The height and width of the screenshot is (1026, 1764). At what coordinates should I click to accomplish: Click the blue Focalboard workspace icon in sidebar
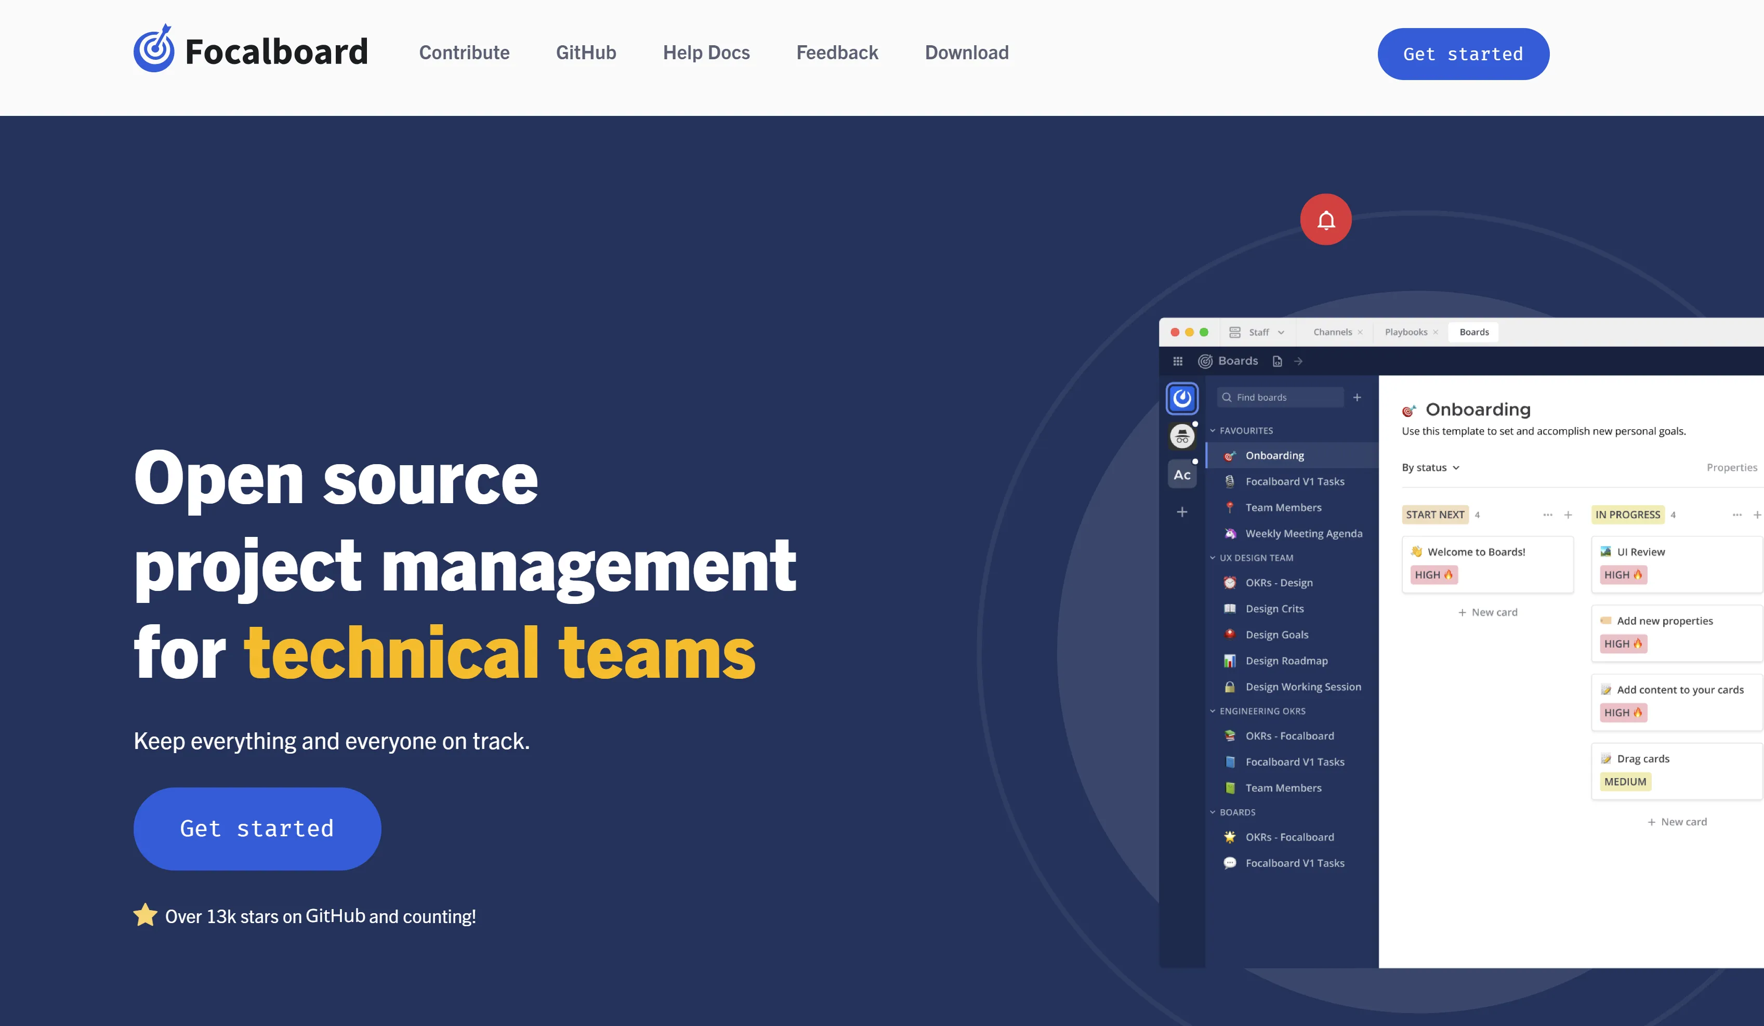click(1181, 398)
